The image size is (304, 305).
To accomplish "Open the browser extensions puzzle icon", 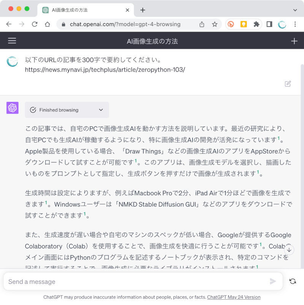I will (x=256, y=24).
